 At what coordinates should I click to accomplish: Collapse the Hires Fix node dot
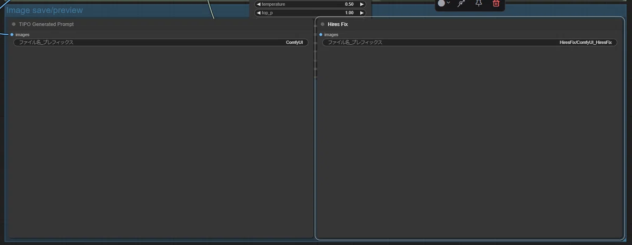click(322, 24)
